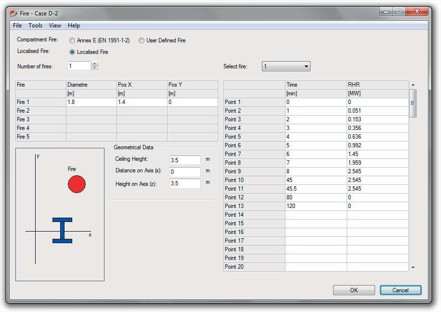The width and height of the screenshot is (441, 312).
Task: Select Point 4 RHR value 0.356
Action: (377, 128)
